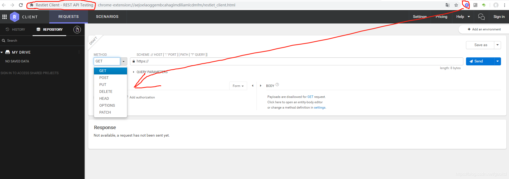
Task: Bookmark this page with the star icon
Action: 456,5
